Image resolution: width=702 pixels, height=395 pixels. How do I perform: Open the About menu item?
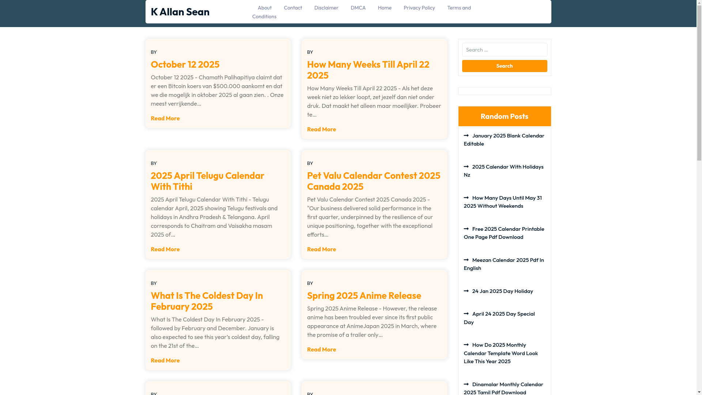[264, 8]
